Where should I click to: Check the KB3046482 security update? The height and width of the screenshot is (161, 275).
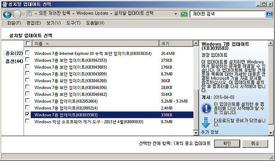[27, 93]
